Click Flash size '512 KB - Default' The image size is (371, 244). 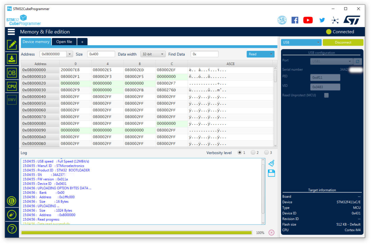[x=348, y=224]
